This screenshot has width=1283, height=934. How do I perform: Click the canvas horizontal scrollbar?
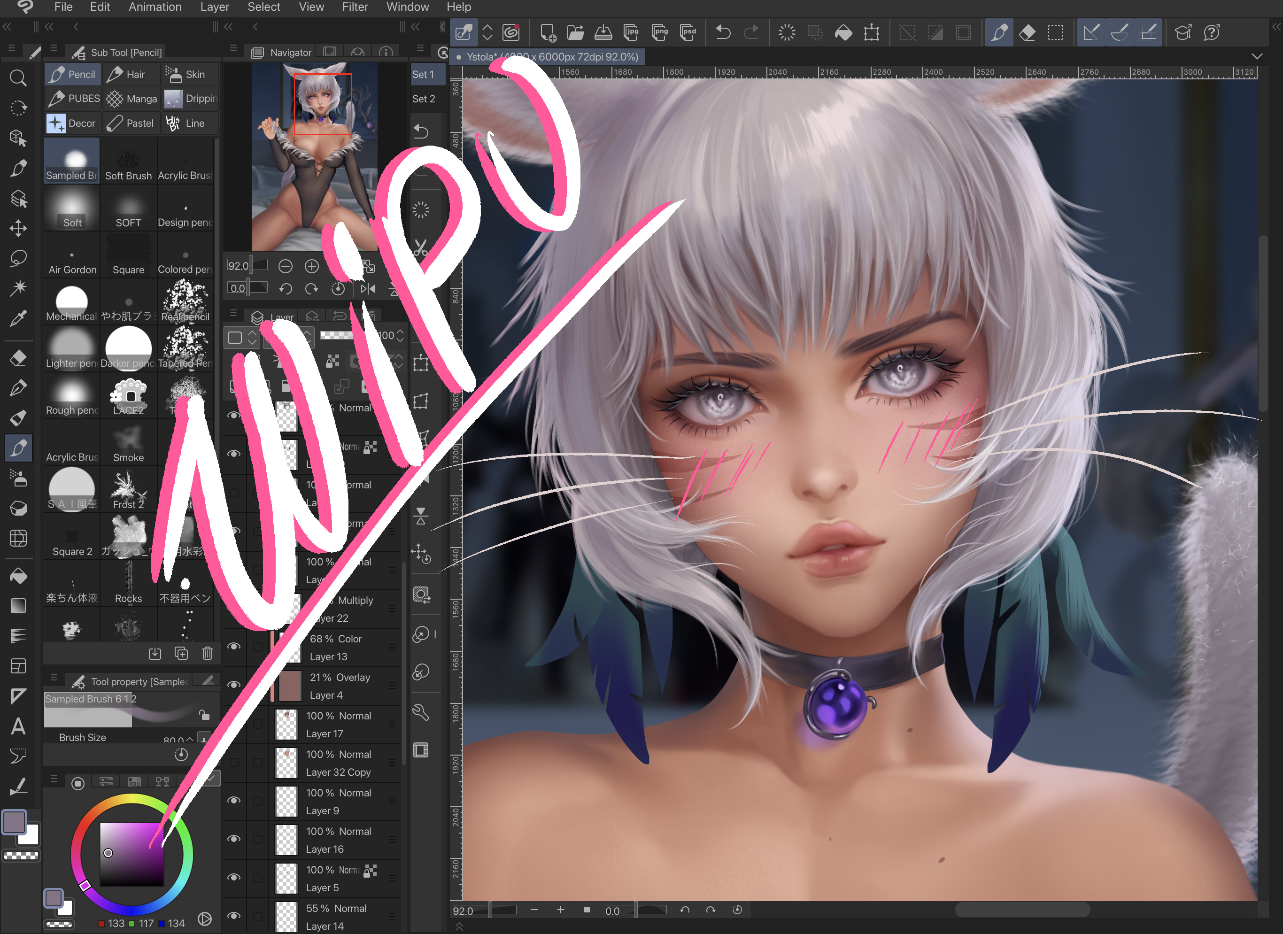point(1022,910)
